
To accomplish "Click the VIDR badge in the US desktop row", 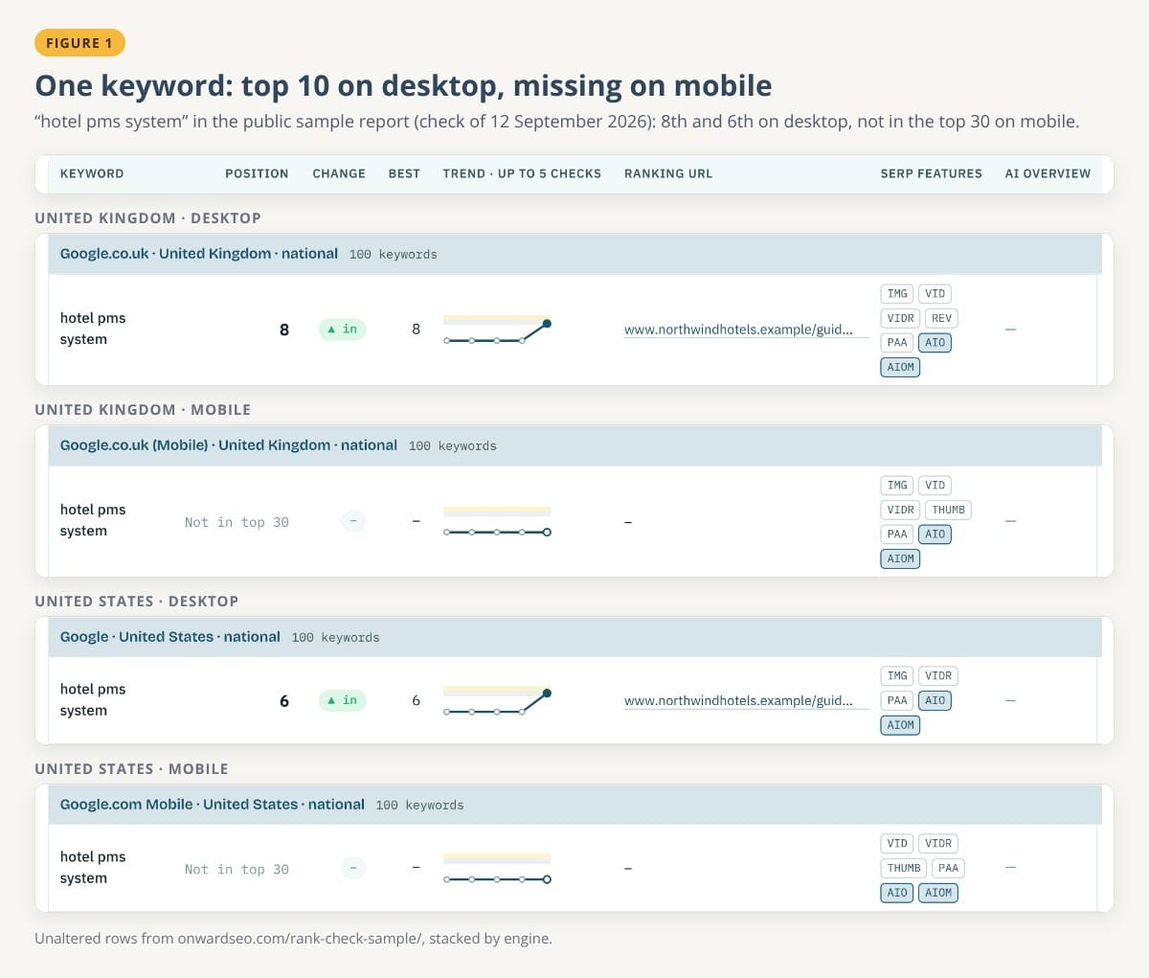I will 938,676.
